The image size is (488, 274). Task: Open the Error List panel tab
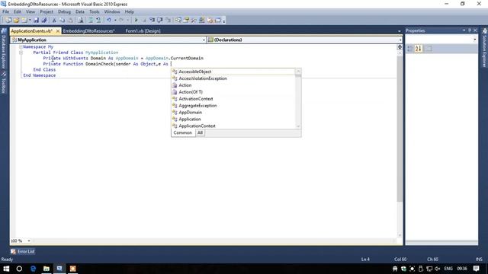[22, 251]
